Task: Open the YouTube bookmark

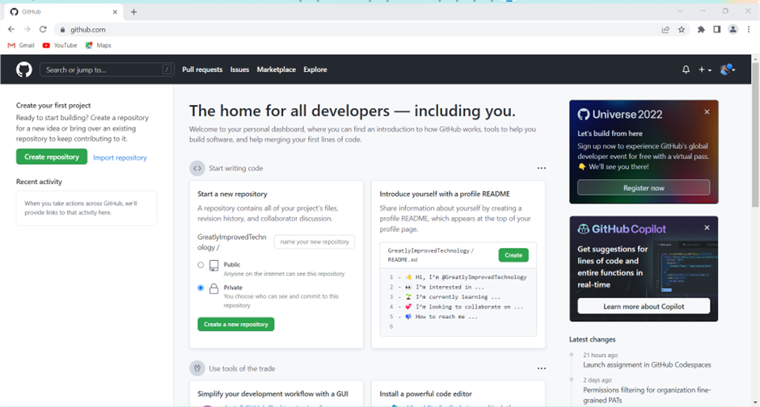Action: (60, 45)
